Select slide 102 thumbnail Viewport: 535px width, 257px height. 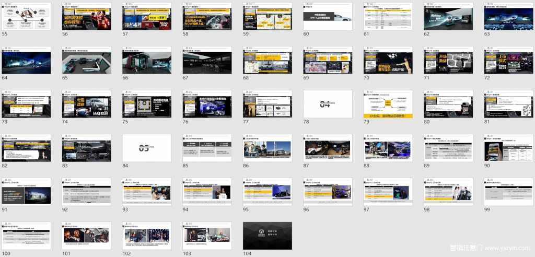point(147,236)
